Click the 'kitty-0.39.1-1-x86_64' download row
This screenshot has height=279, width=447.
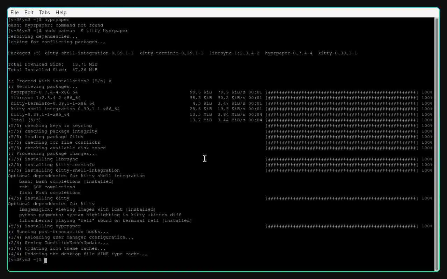click(221, 114)
